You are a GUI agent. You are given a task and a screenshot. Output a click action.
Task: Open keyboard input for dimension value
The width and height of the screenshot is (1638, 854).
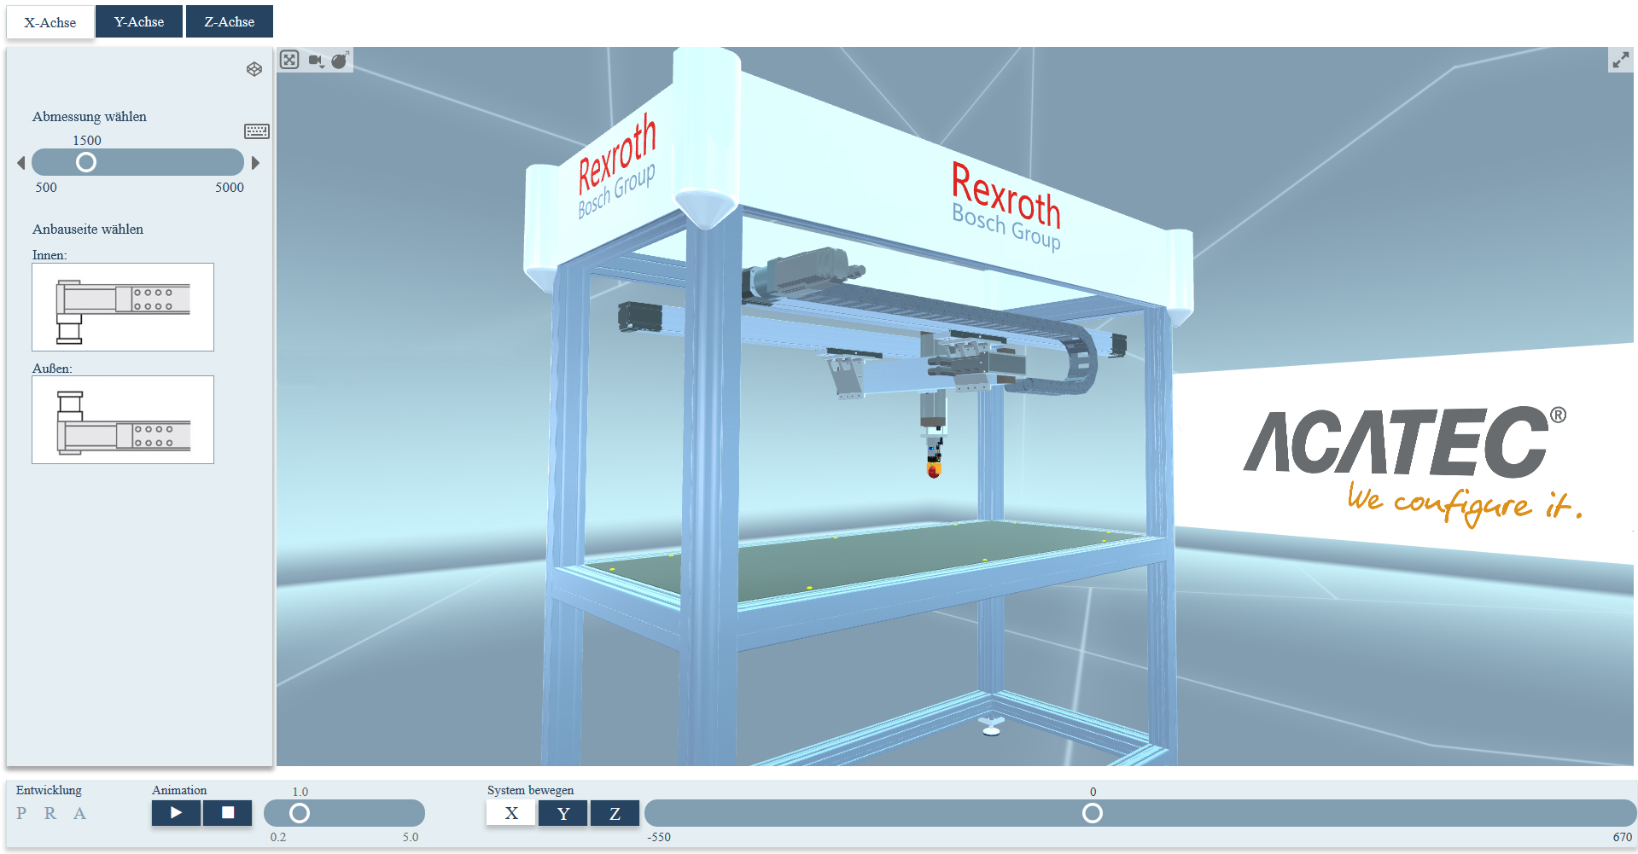257,131
